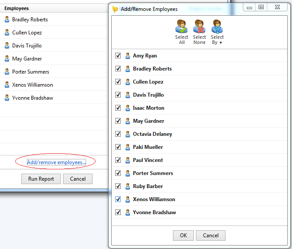The width and height of the screenshot is (292, 249).
Task: Toggle the Ruby Barber checkbox
Action: (118, 186)
